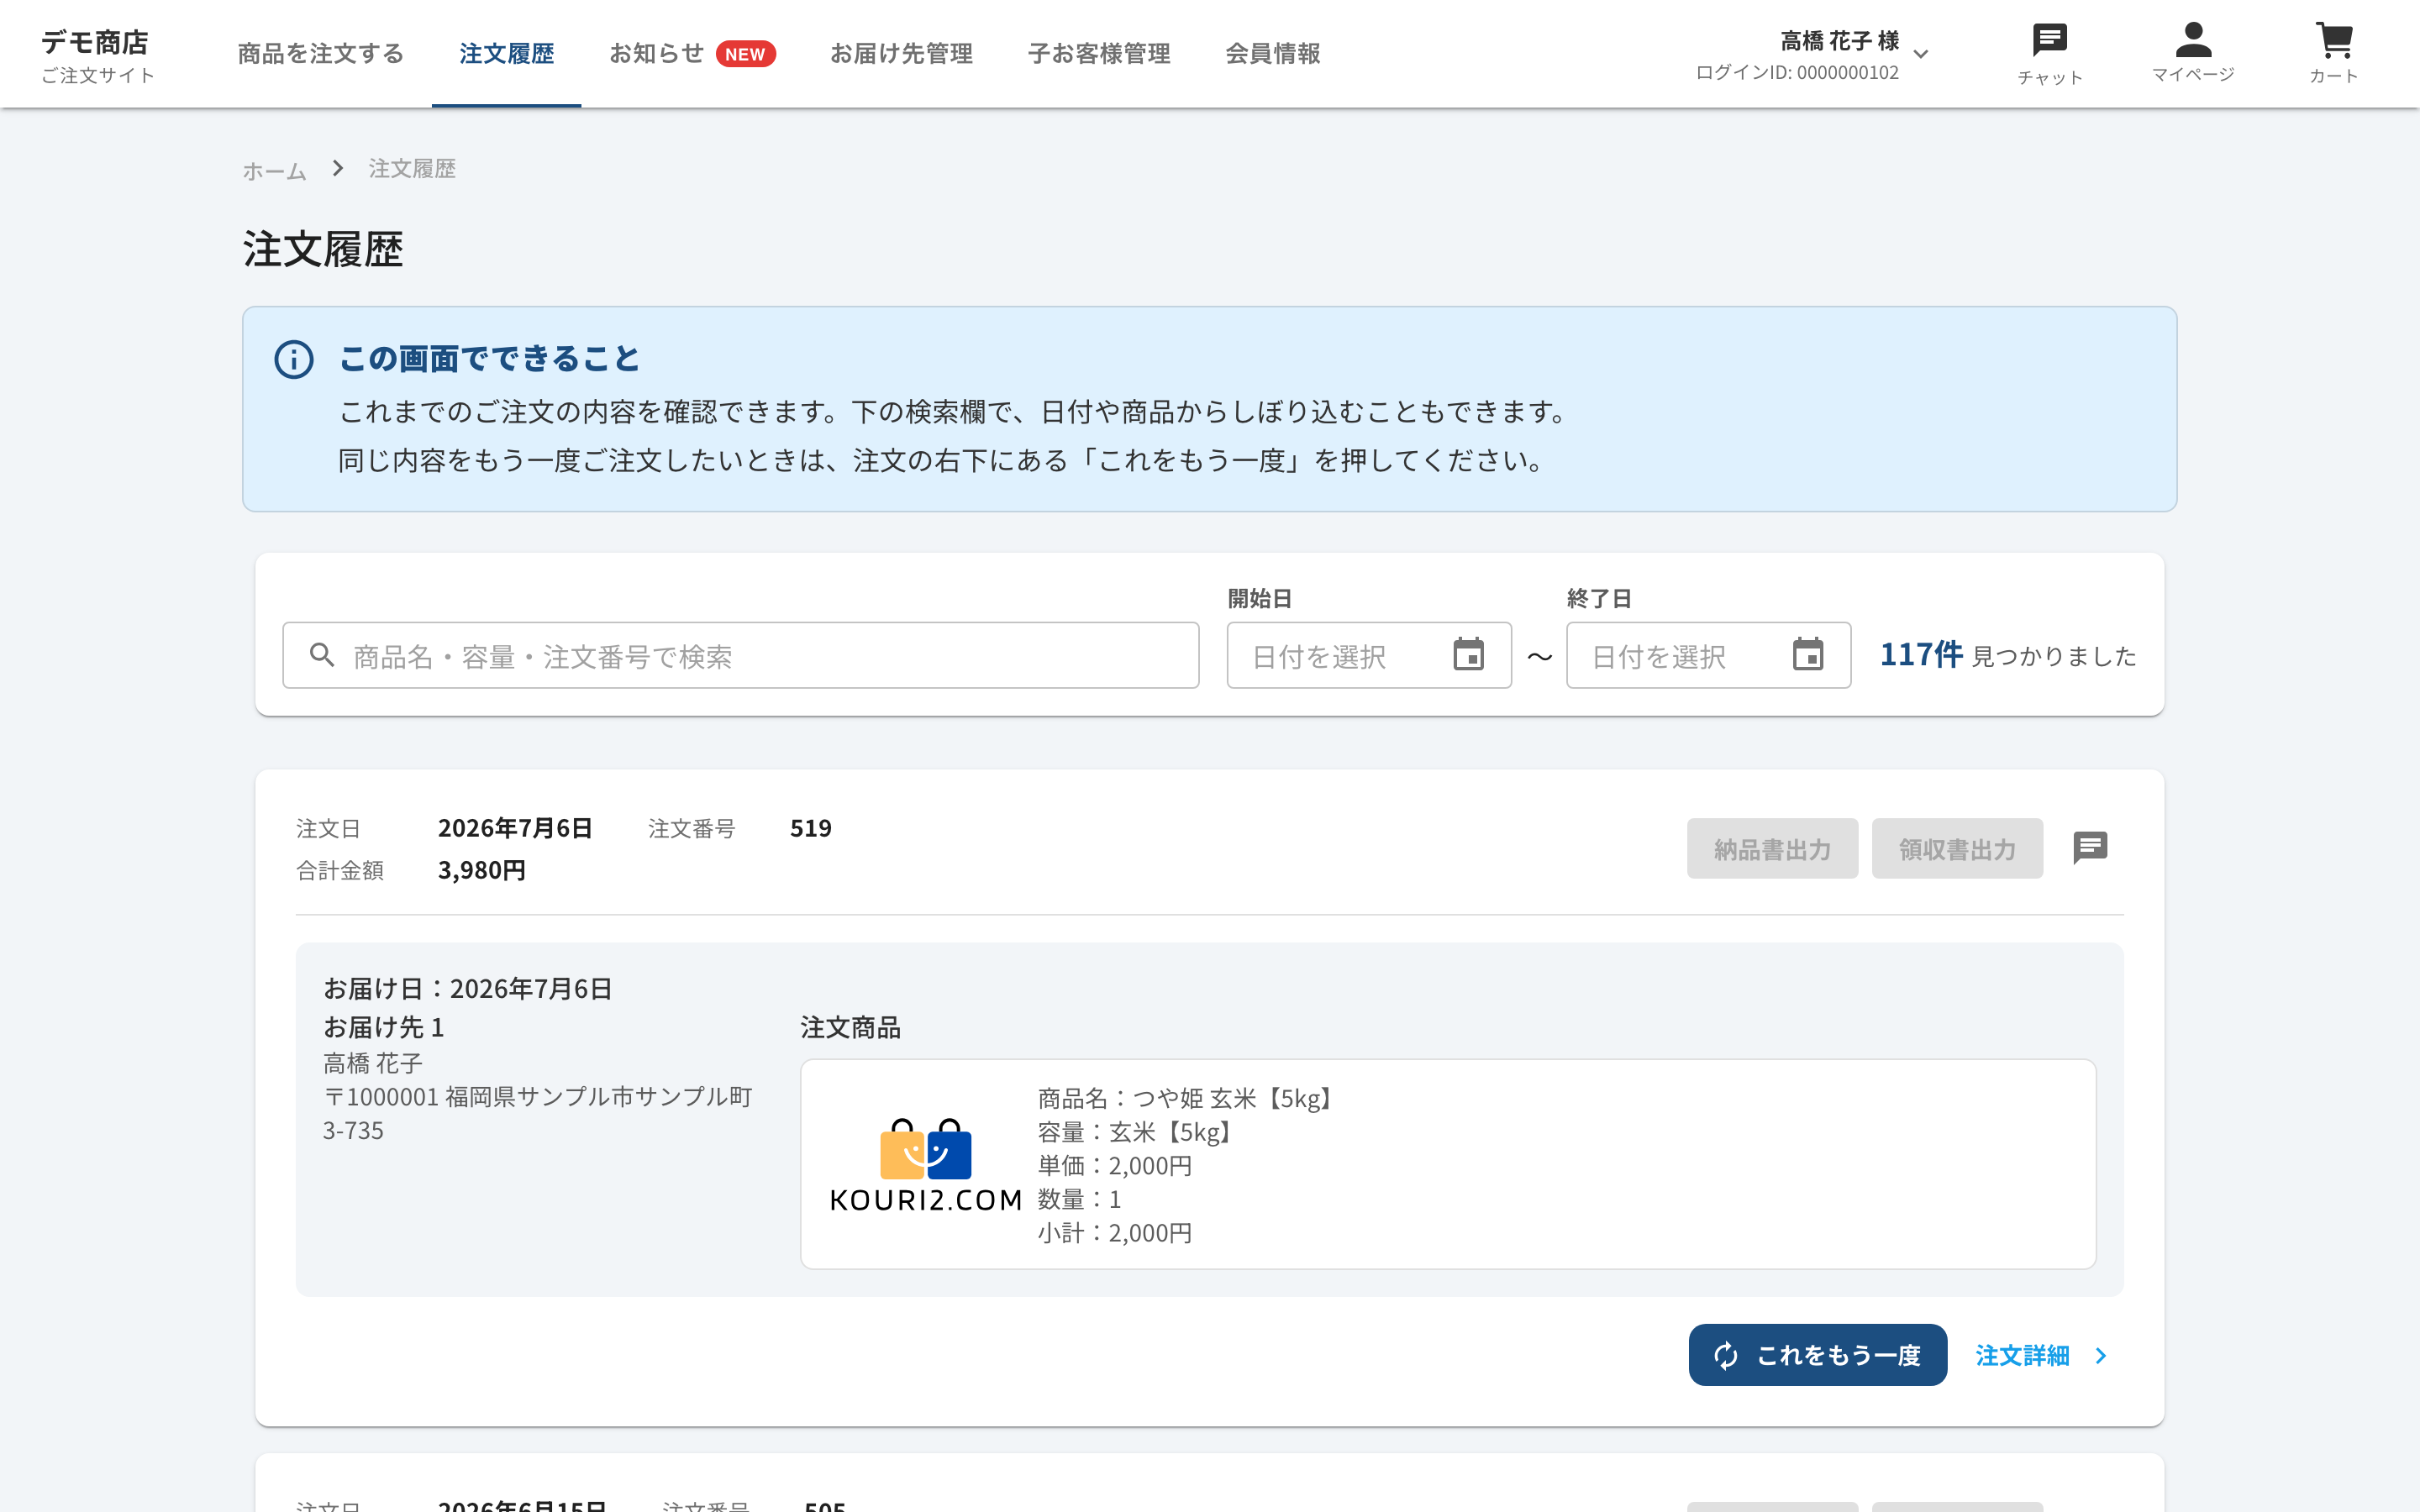Image resolution: width=2420 pixels, height=1512 pixels.
Task: Click the total amount 3,980円
Action: 482,870
